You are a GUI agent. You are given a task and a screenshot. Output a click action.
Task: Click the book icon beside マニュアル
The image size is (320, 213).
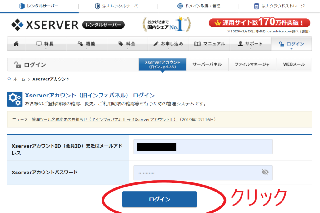pyautogui.click(x=197, y=44)
